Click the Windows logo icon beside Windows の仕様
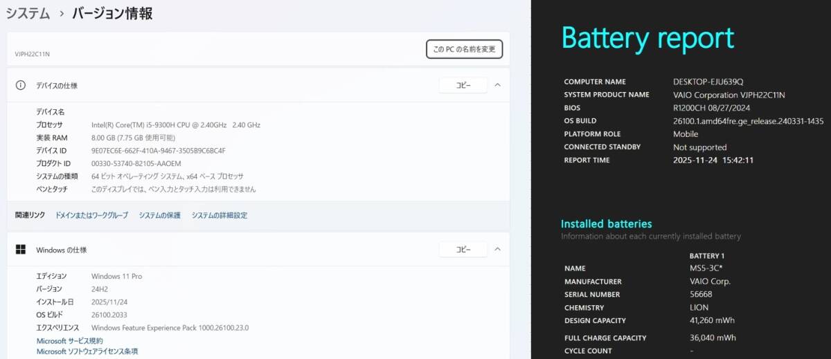 point(21,250)
